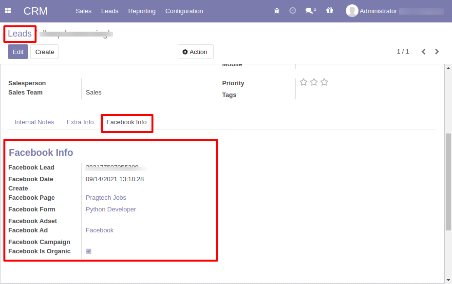Open the Pragtech Jobs page link

(106, 198)
